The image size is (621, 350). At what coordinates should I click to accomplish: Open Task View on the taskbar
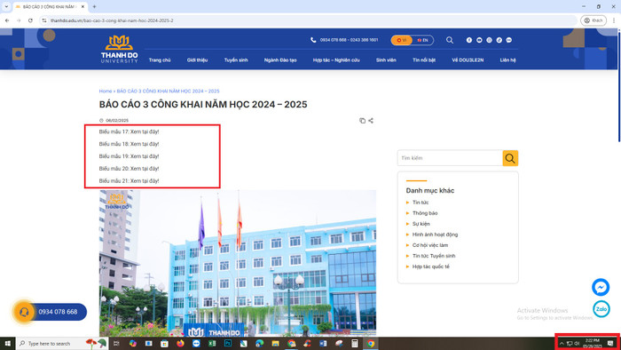[116, 344]
